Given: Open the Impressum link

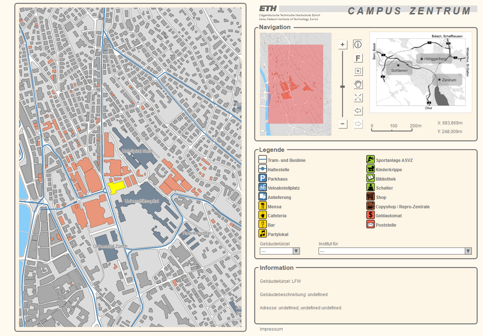Looking at the screenshot, I should point(271,329).
